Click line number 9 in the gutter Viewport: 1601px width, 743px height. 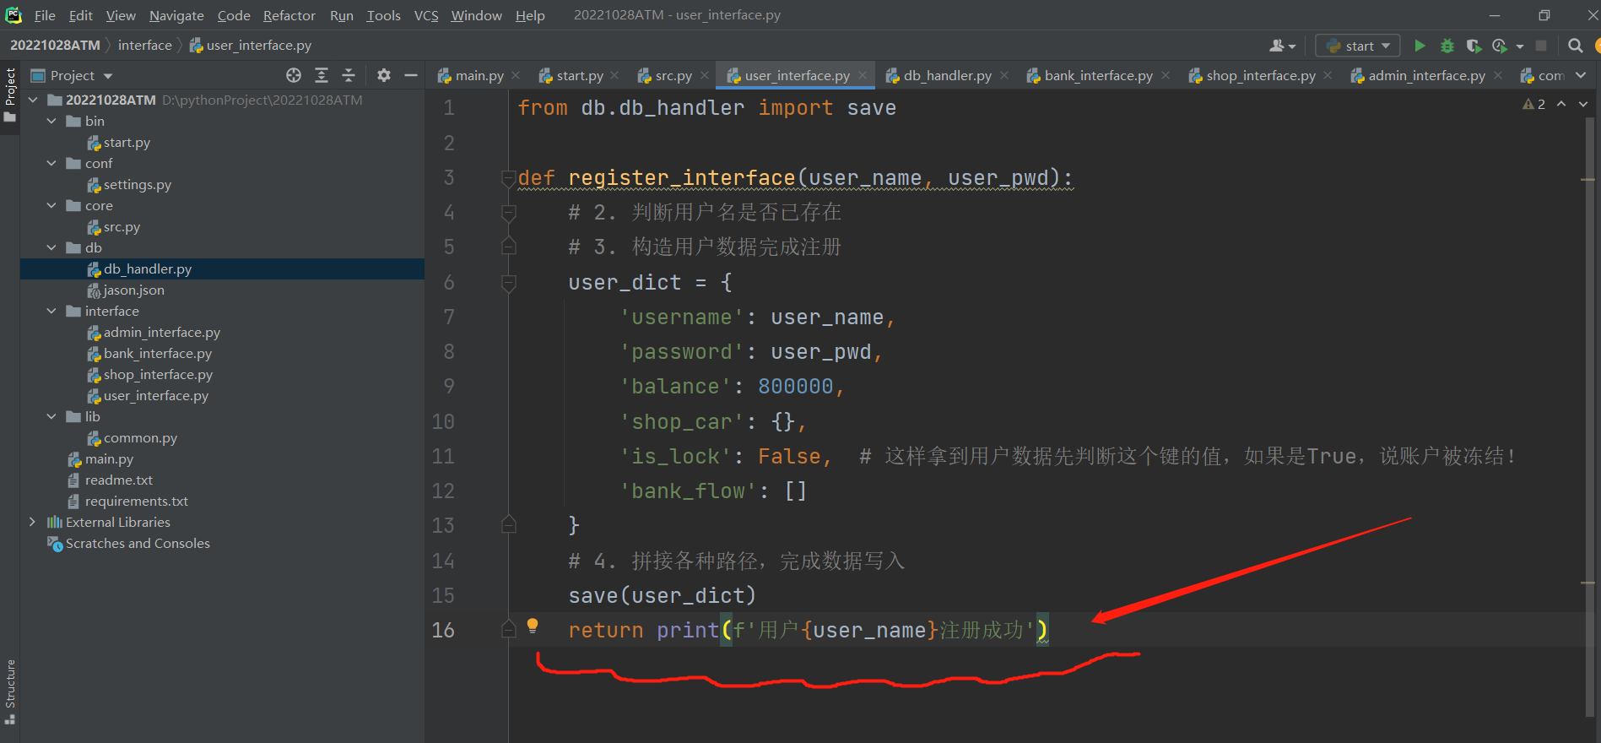(x=449, y=387)
